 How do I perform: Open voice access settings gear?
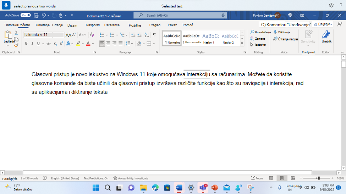(331, 5)
